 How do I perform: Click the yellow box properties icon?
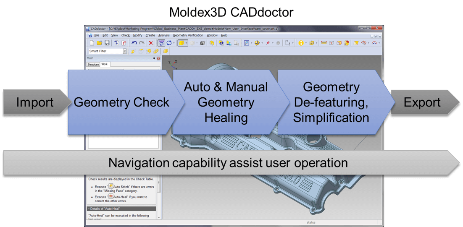311,43
